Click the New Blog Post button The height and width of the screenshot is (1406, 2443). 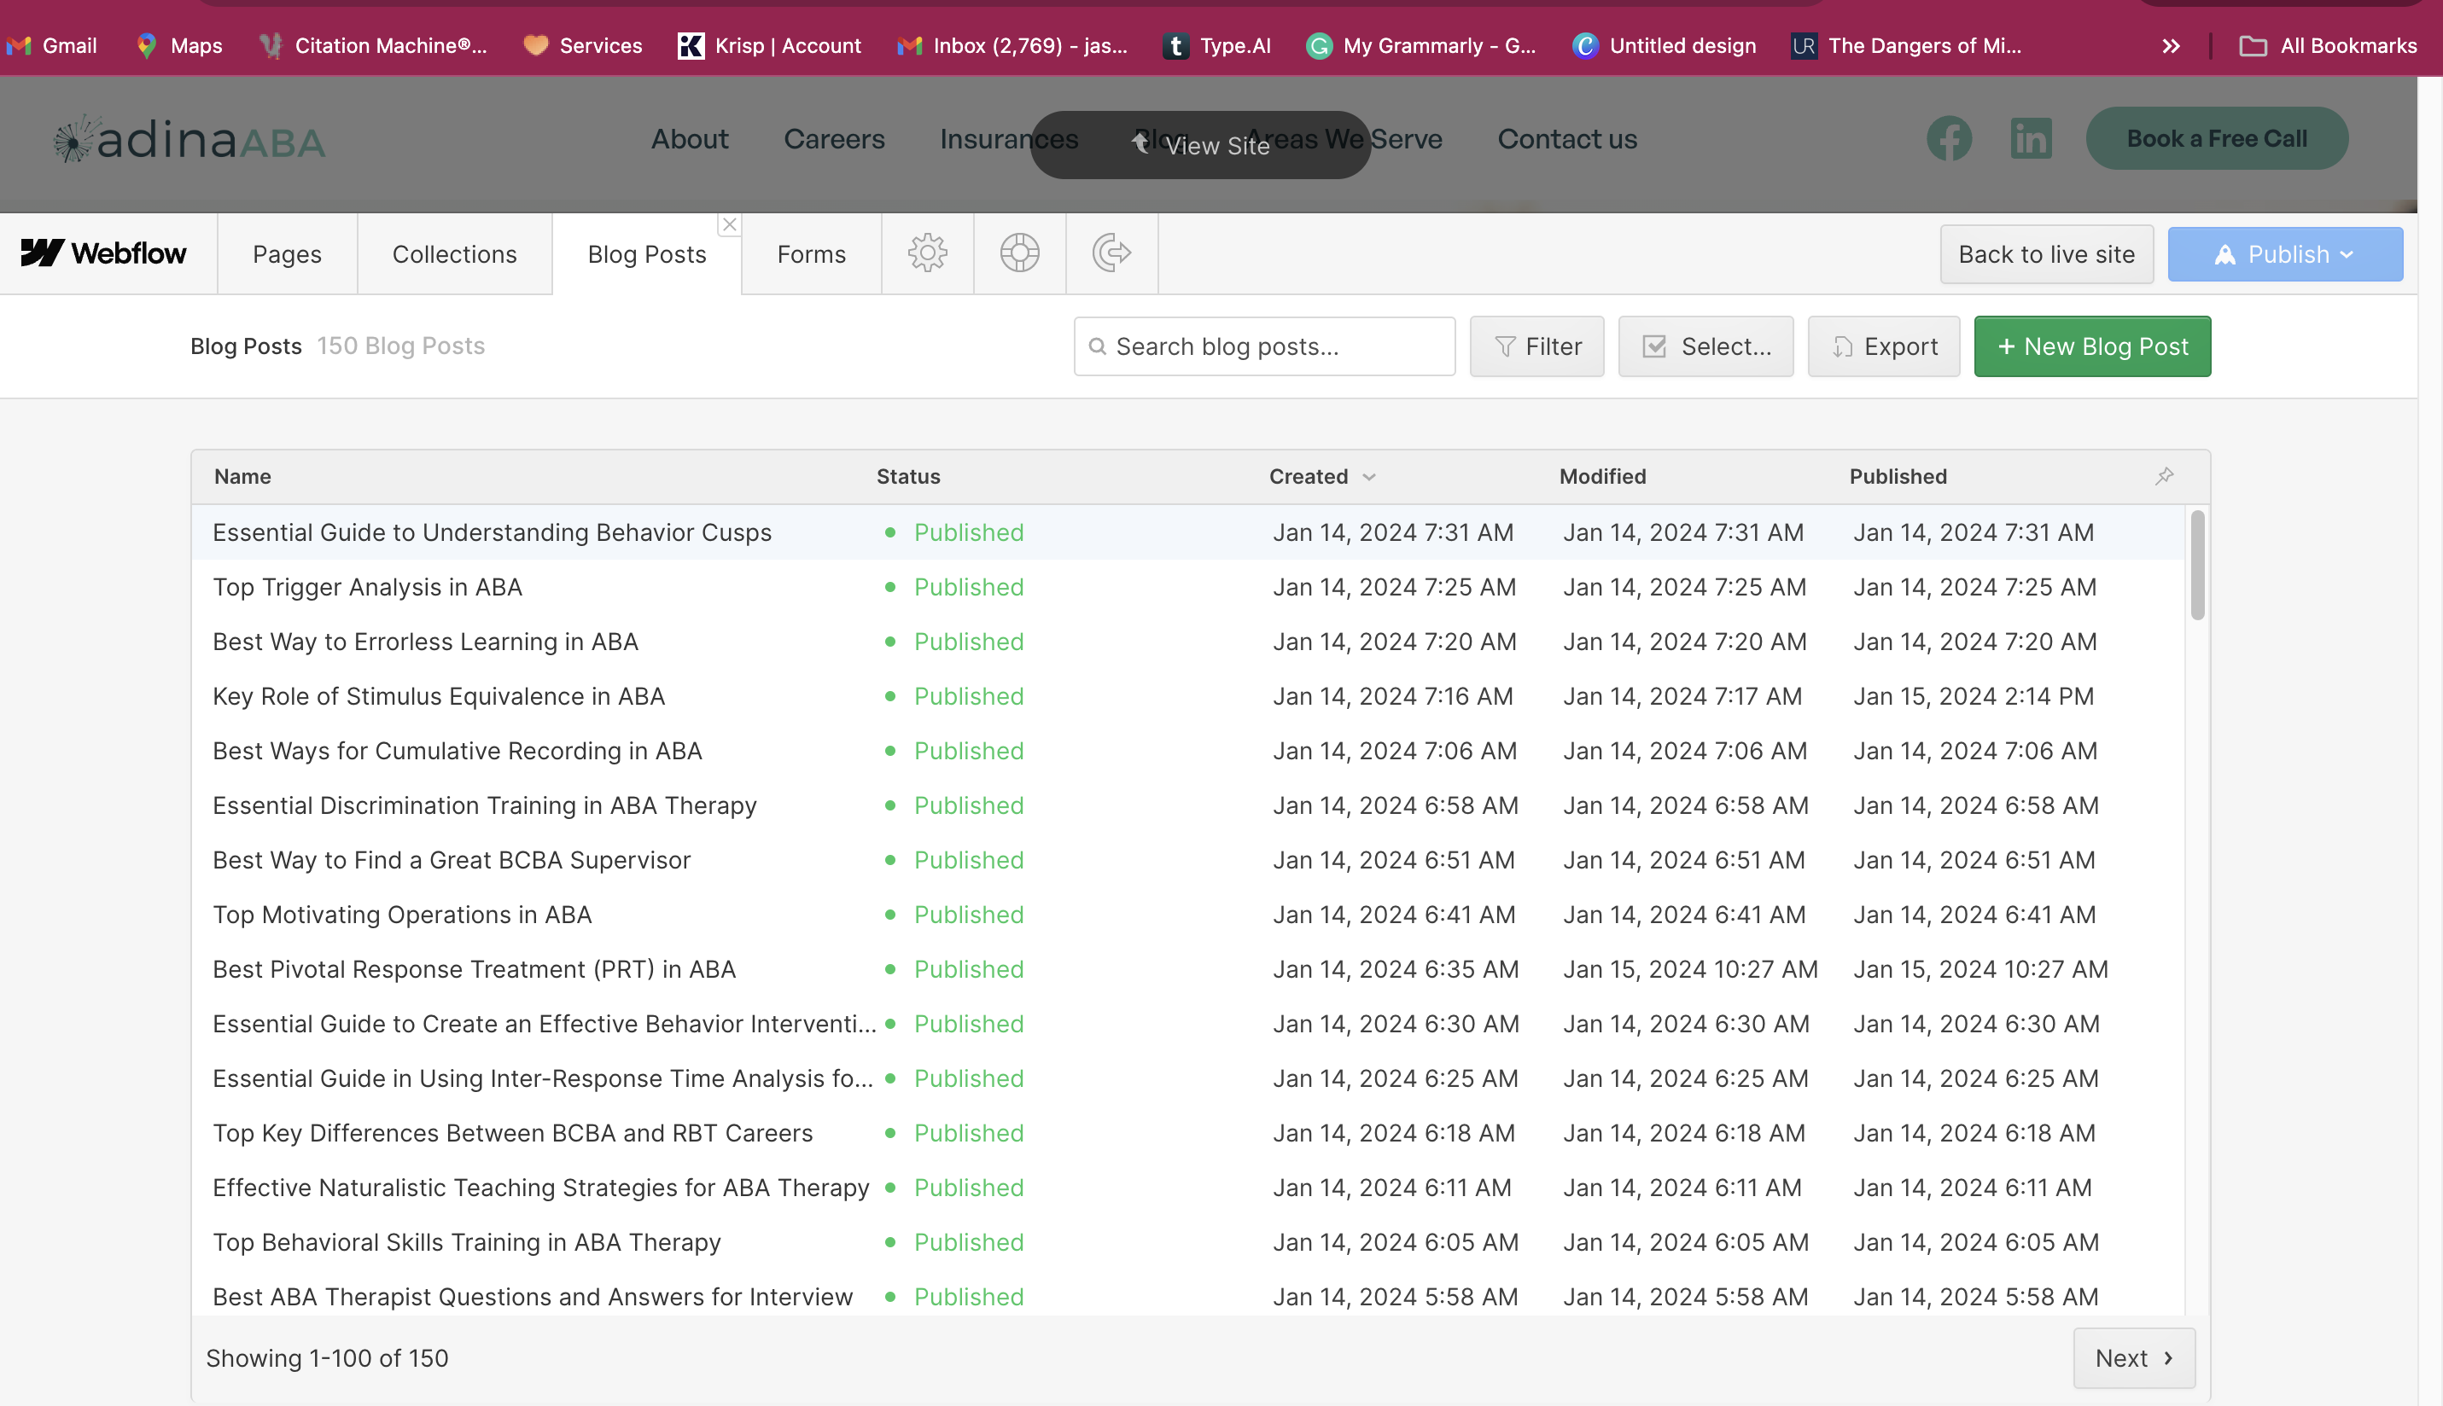click(x=2091, y=346)
